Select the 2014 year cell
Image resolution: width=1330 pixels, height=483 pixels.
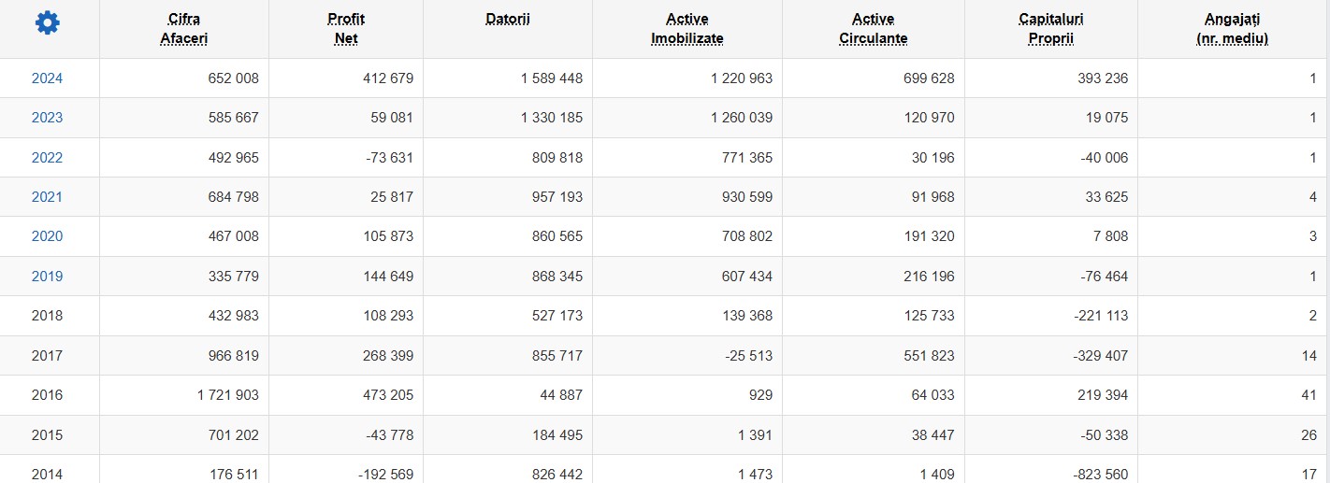click(x=48, y=475)
